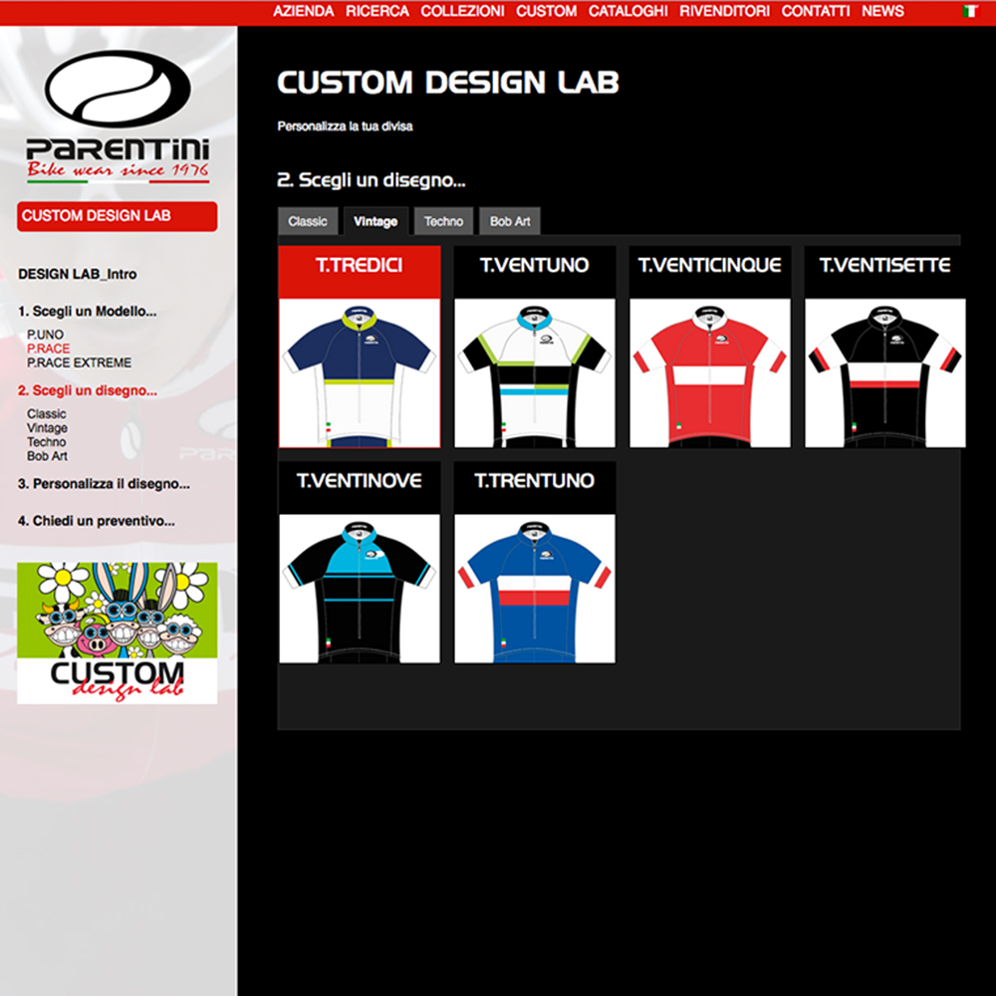Choose the T.VENTUNO white jersey thumbnail
Screen dimensions: 996x996
coord(535,373)
